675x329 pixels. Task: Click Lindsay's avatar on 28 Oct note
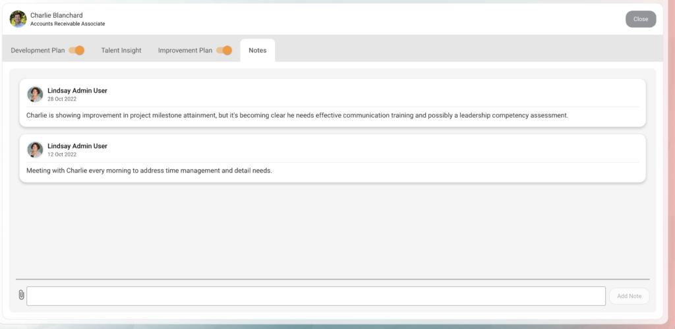point(35,95)
